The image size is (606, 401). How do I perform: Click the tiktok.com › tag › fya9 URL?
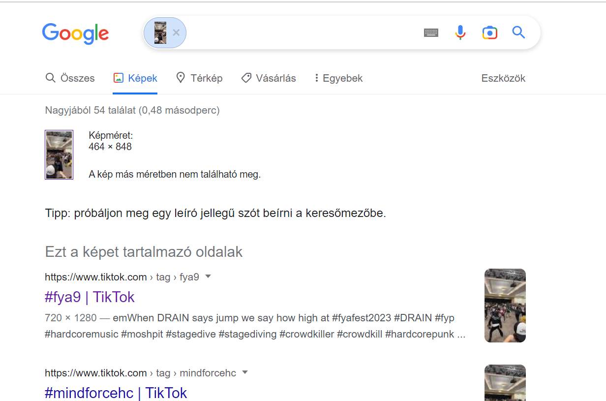(x=122, y=277)
